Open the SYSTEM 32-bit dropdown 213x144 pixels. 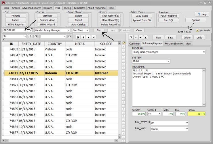pos(168,61)
